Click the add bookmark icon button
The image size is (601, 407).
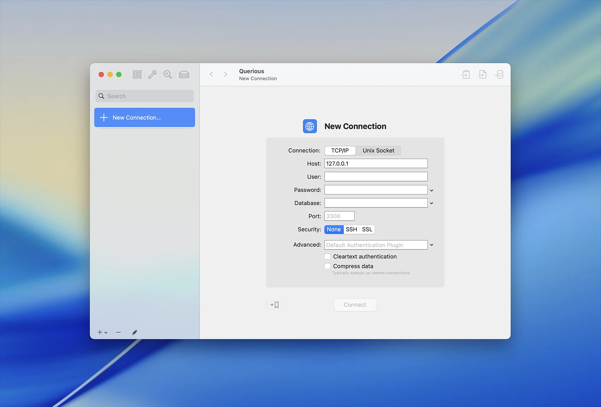point(274,305)
